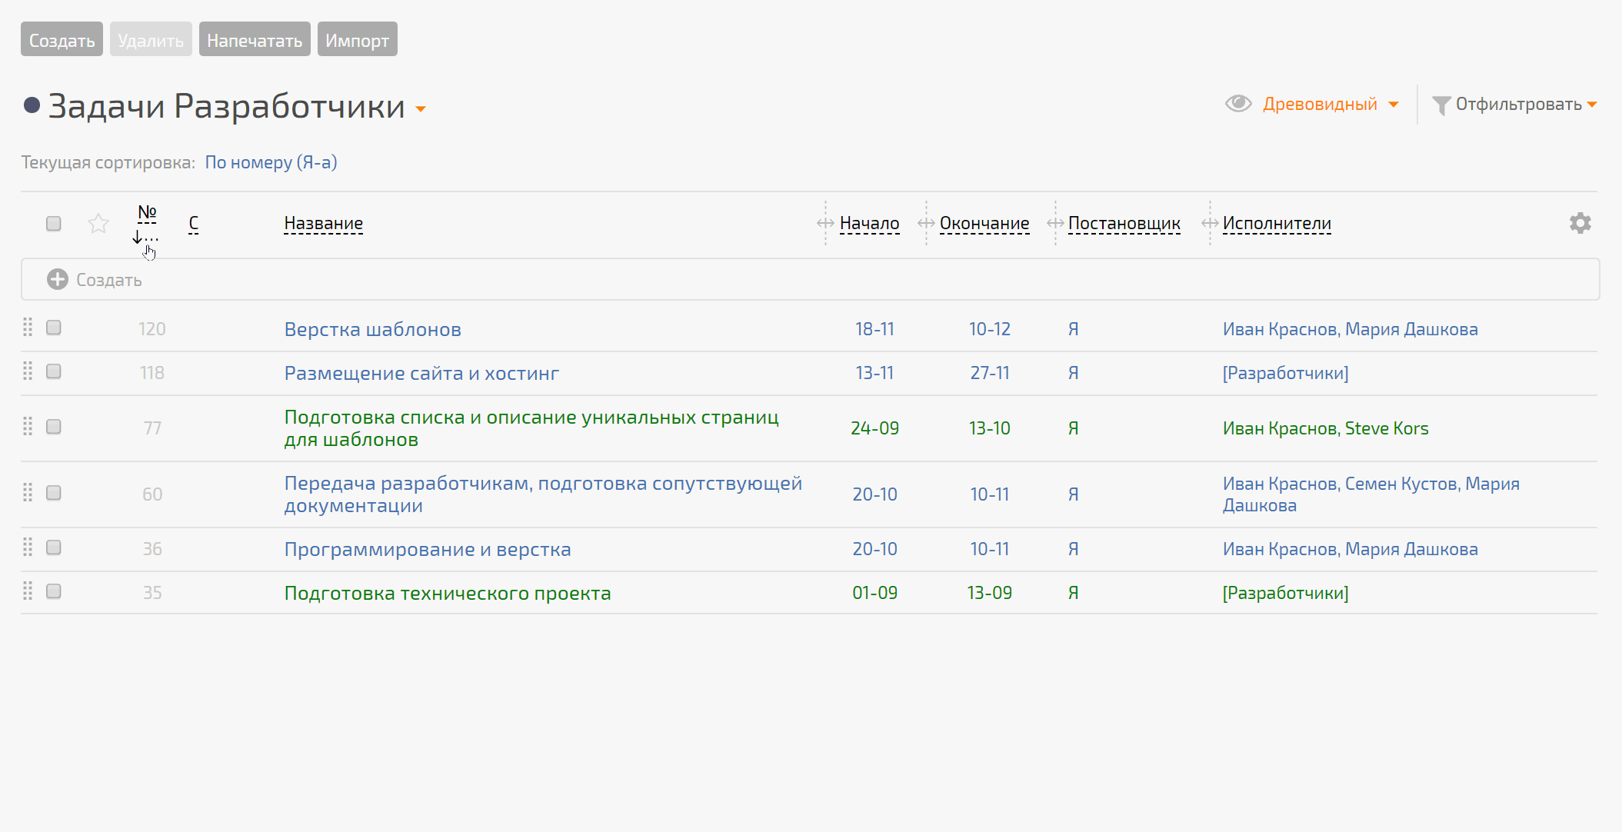Viewport: 1622px width, 832px height.
Task: Select checkbox of task 35
Action: coord(54,591)
